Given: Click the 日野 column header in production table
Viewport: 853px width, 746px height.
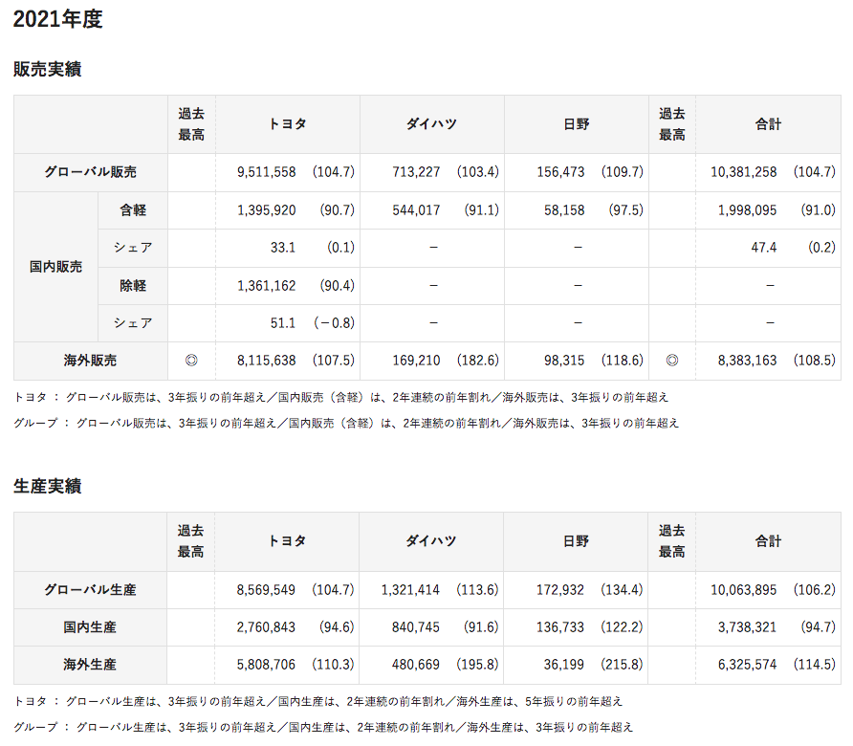Looking at the screenshot, I should click(x=576, y=541).
